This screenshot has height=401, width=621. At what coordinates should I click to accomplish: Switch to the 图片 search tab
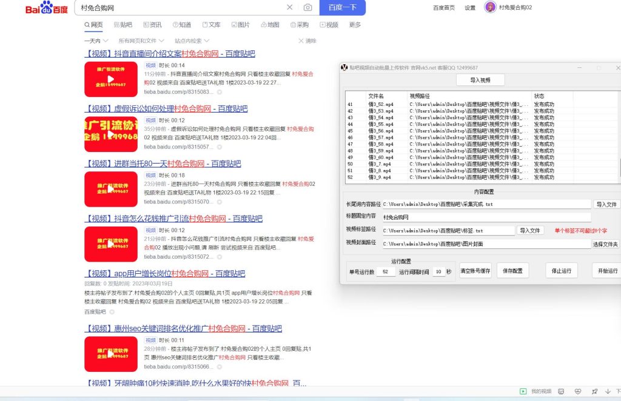point(241,24)
